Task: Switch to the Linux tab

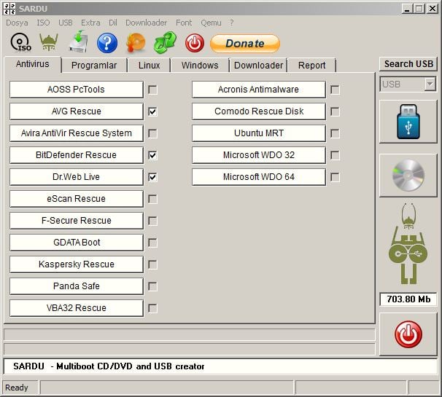Action: pos(149,66)
